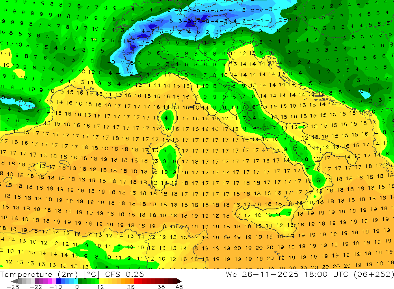Select the dark blue legend swatch

59,281
